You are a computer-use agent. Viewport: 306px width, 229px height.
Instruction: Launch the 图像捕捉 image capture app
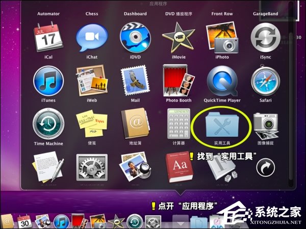pyautogui.click(x=265, y=125)
